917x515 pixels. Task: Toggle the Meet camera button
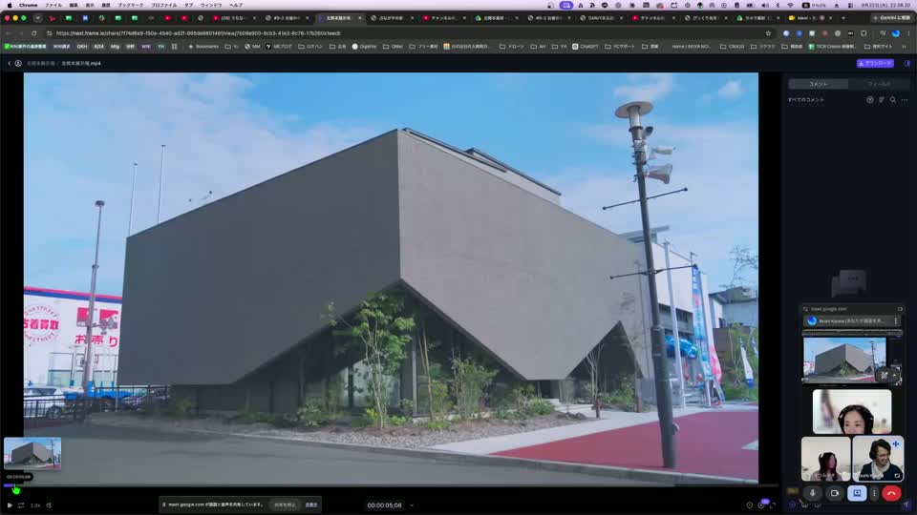coord(835,493)
